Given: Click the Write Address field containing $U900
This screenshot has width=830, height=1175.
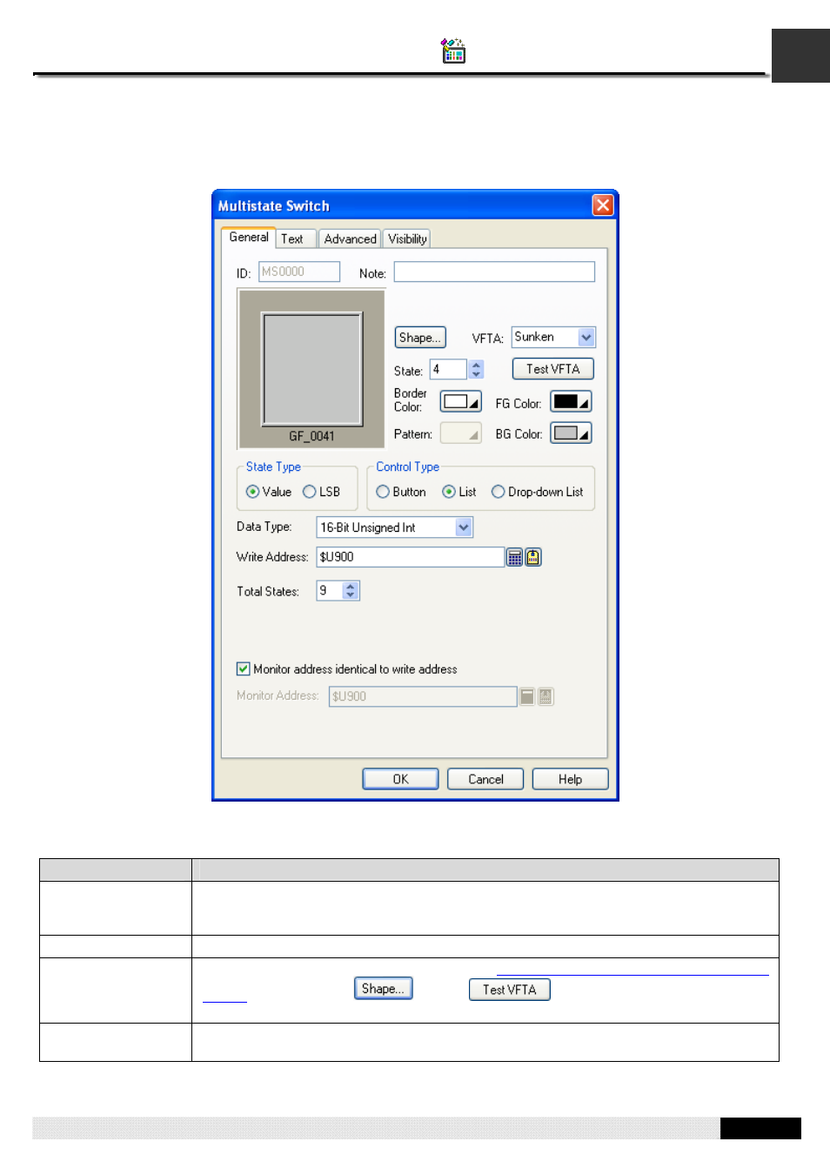Looking at the screenshot, I should click(x=410, y=557).
